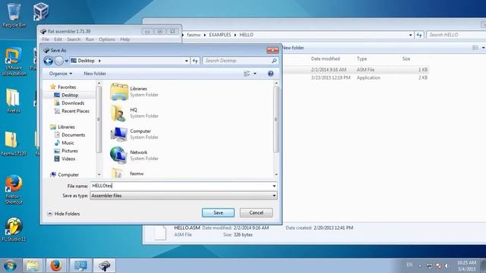Image resolution: width=486 pixels, height=273 pixels.
Task: Open the view options dropdown arrow
Action: click(255, 74)
